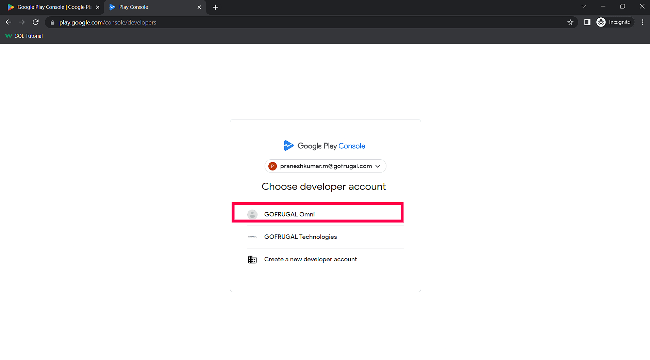
Task: Open the tab search chevron
Action: click(584, 6)
